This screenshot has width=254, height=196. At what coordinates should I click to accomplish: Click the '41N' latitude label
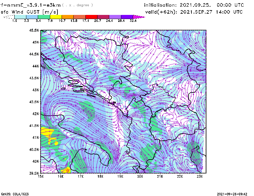36,138
